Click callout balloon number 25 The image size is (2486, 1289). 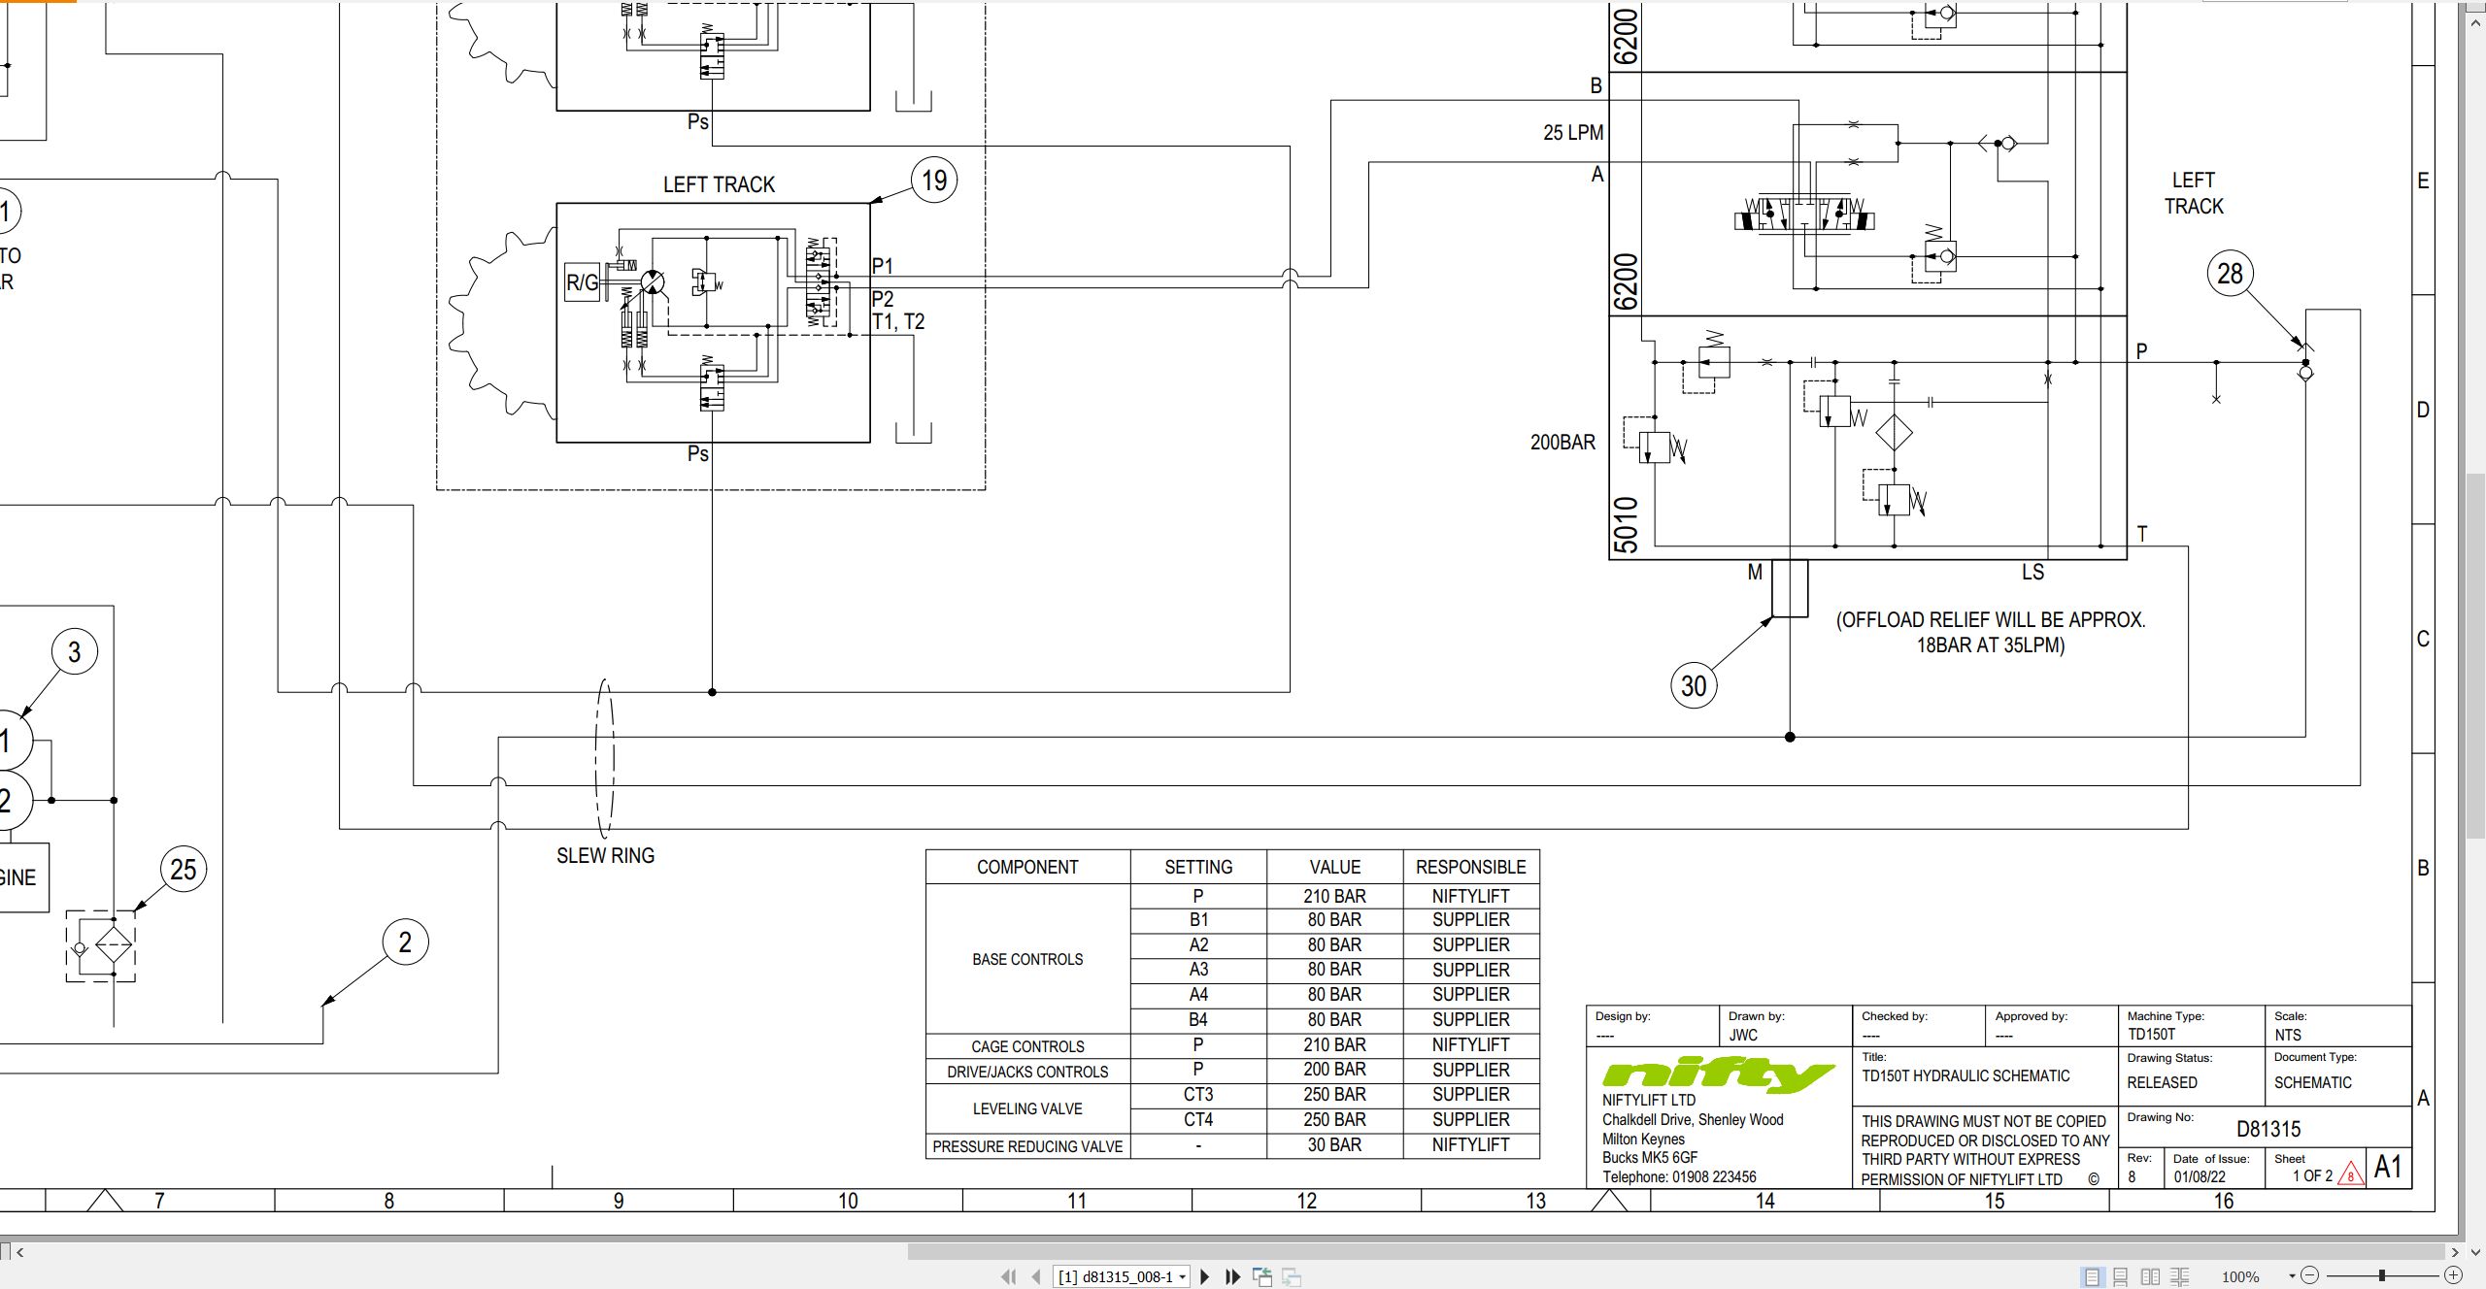pos(184,870)
